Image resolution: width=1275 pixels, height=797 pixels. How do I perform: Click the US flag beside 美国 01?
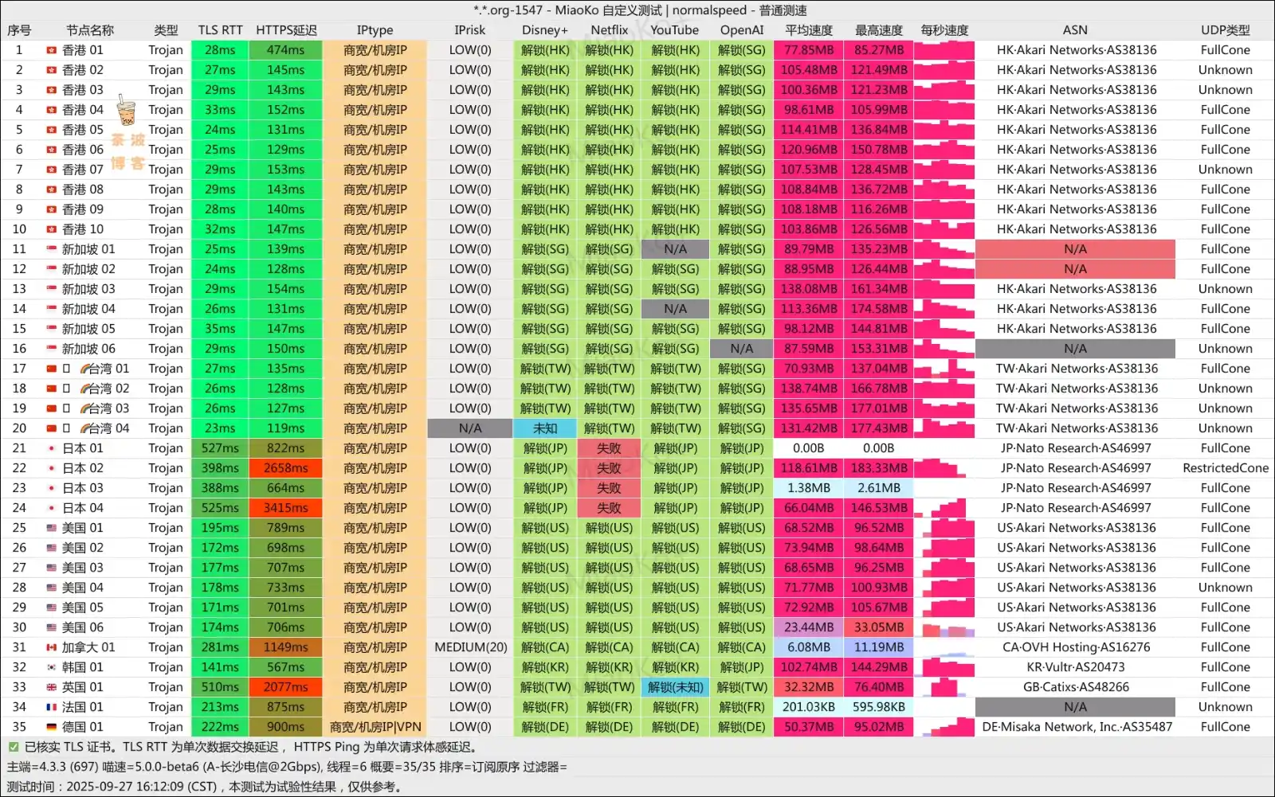tap(51, 528)
